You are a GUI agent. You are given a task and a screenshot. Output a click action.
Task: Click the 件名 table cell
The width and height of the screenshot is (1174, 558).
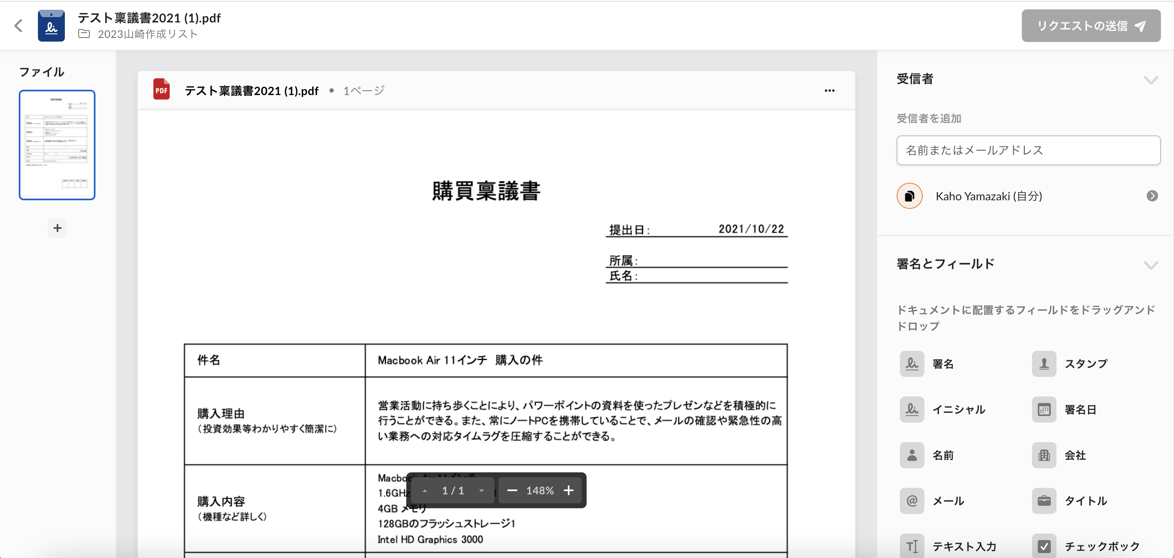[x=275, y=360]
